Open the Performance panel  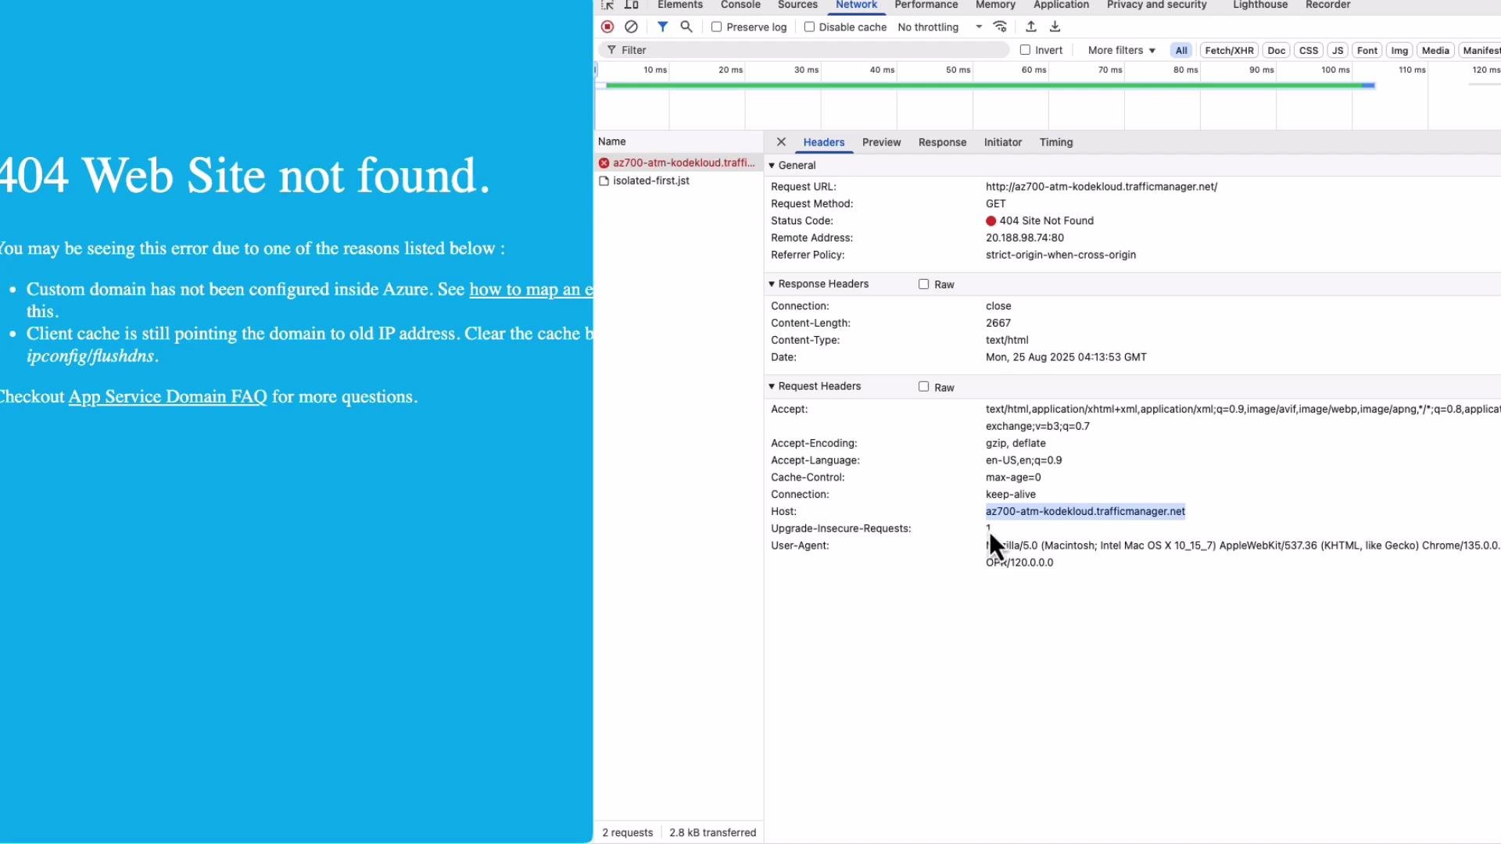(x=926, y=5)
